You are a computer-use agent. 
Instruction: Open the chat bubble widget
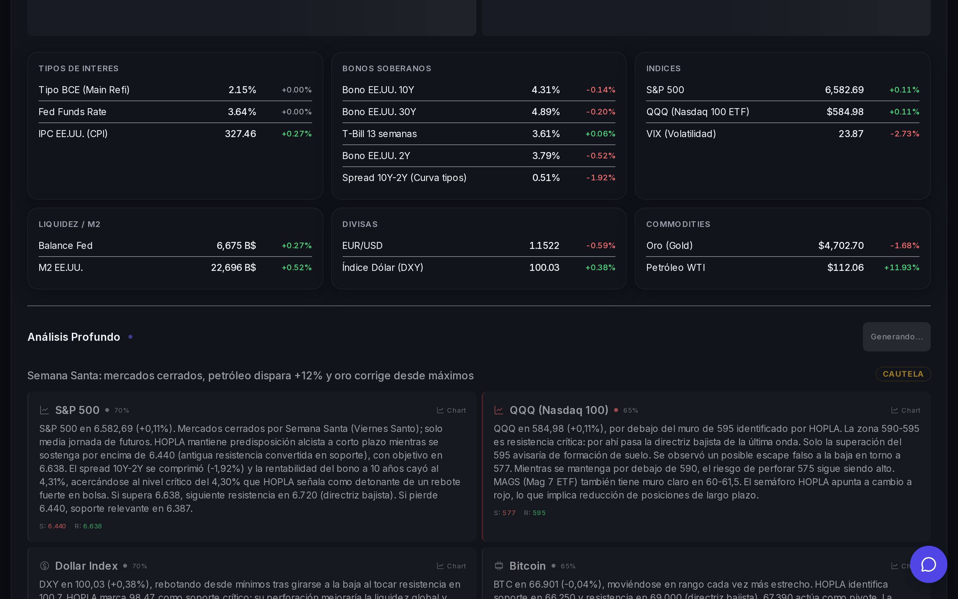tap(928, 564)
